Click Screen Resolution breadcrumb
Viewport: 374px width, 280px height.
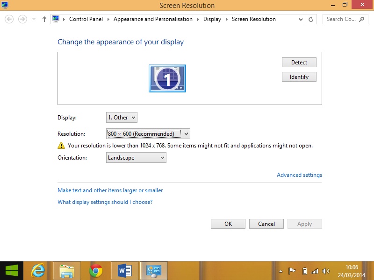click(253, 19)
